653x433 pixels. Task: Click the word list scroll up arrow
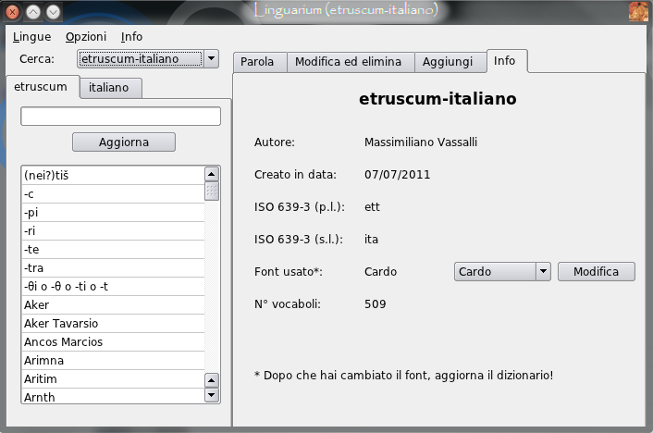click(x=212, y=174)
